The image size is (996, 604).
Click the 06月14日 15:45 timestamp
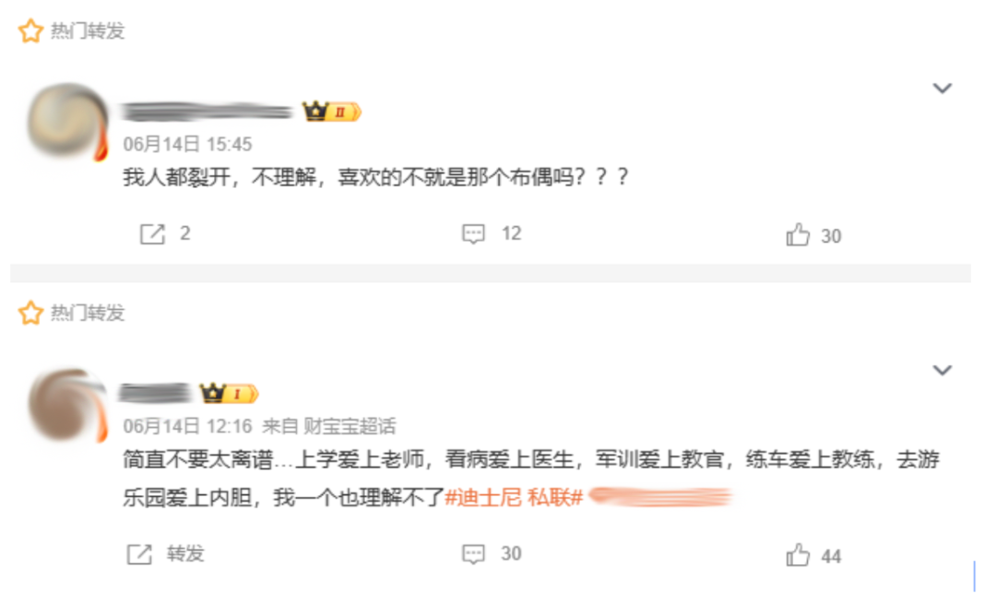tap(187, 144)
